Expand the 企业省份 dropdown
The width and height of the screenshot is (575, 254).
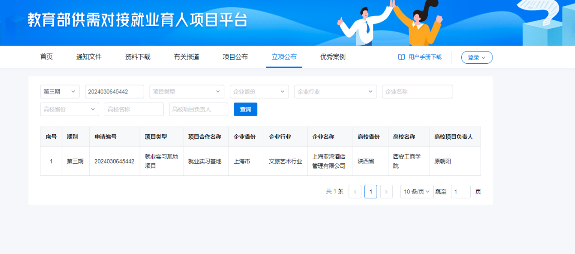tap(259, 92)
